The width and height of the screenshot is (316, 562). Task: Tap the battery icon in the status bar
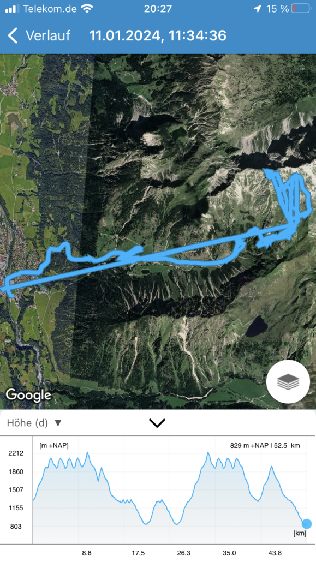[x=301, y=9]
